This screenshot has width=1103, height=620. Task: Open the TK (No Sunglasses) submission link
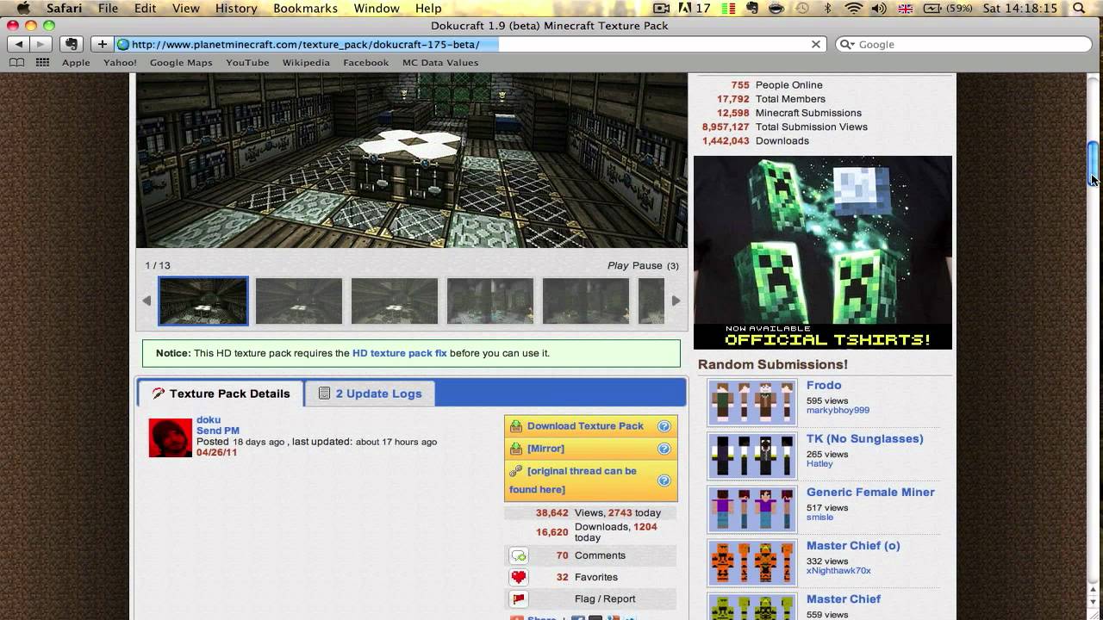[864, 438]
